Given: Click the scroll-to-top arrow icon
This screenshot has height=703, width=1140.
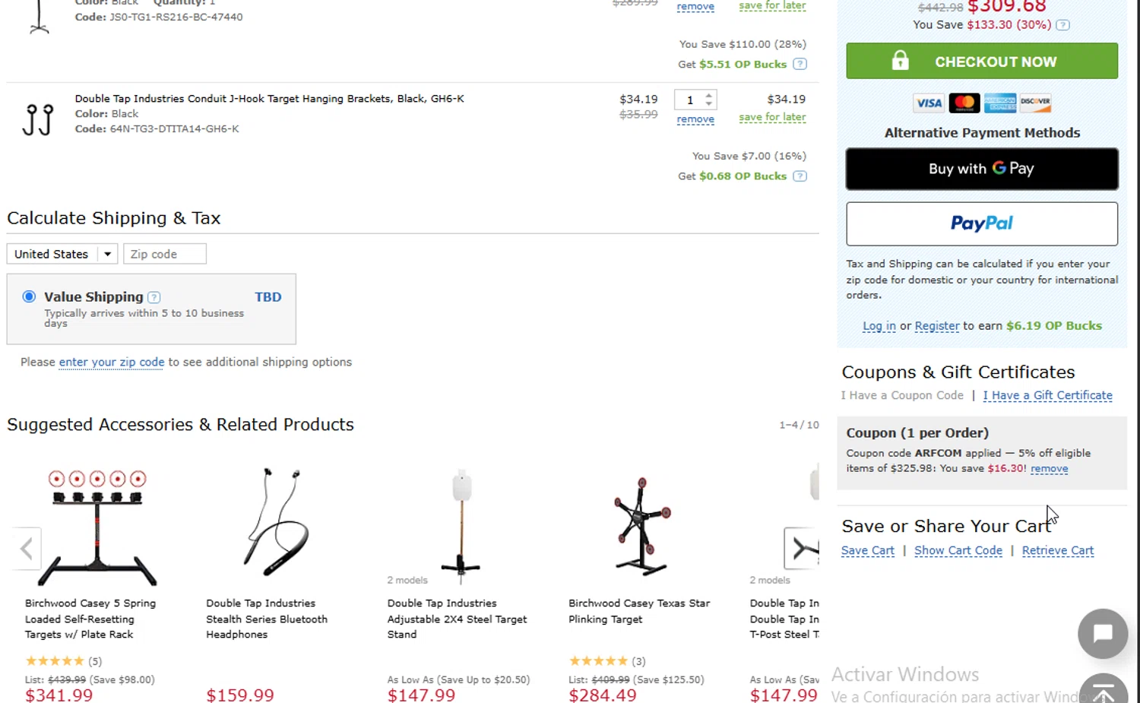Looking at the screenshot, I should [x=1104, y=690].
